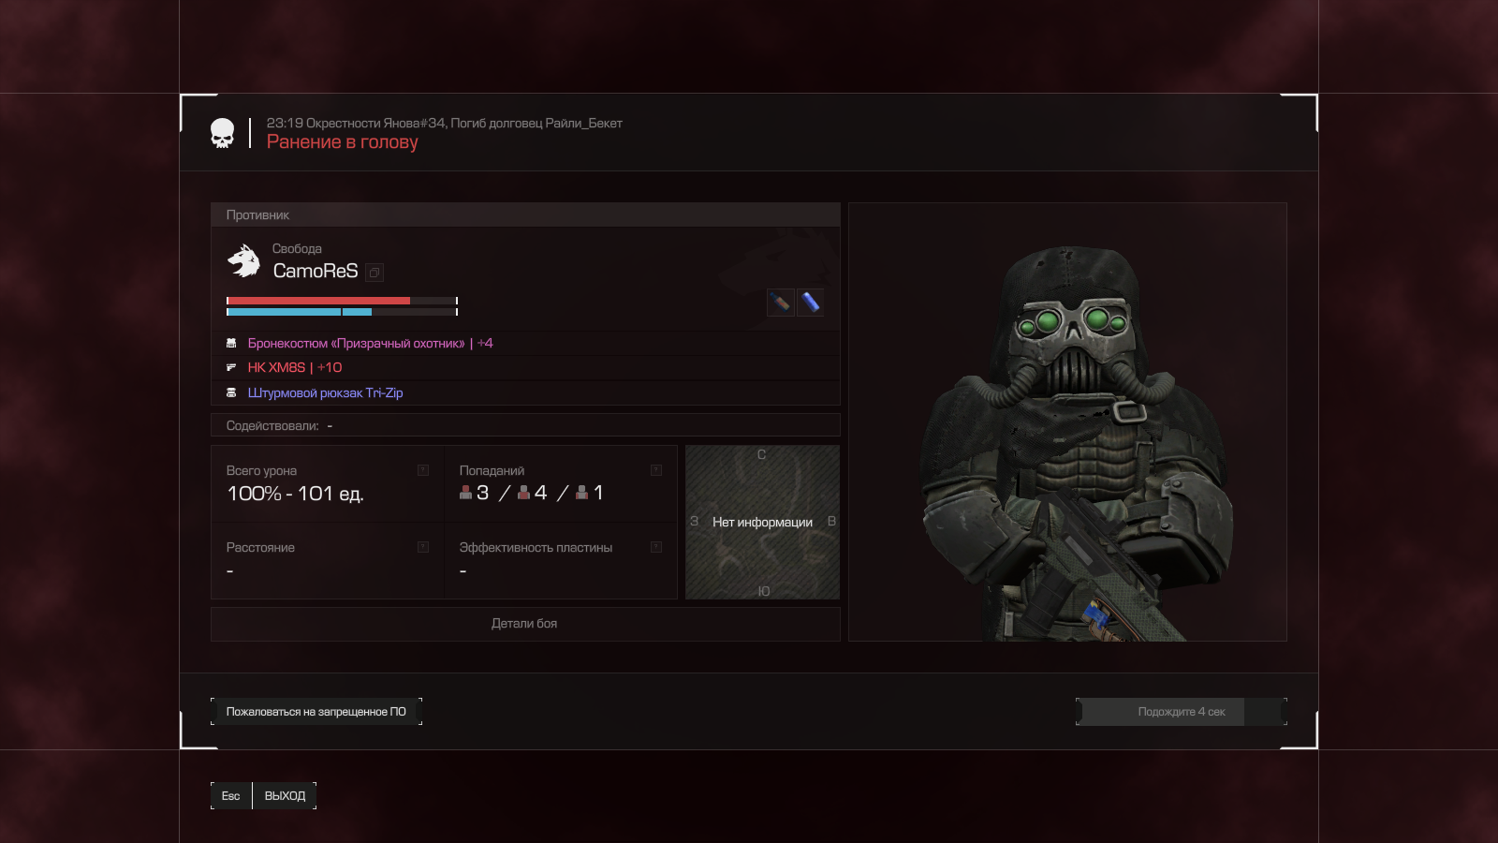Image resolution: width=1498 pixels, height=843 pixels.
Task: Open Штурмовой рюкзак Tri-Zip item link
Action: pyautogui.click(x=325, y=393)
